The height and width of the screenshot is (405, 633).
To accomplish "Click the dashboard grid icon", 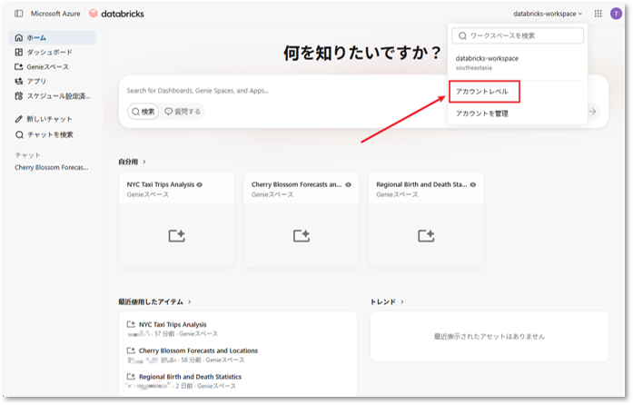I will 18,52.
